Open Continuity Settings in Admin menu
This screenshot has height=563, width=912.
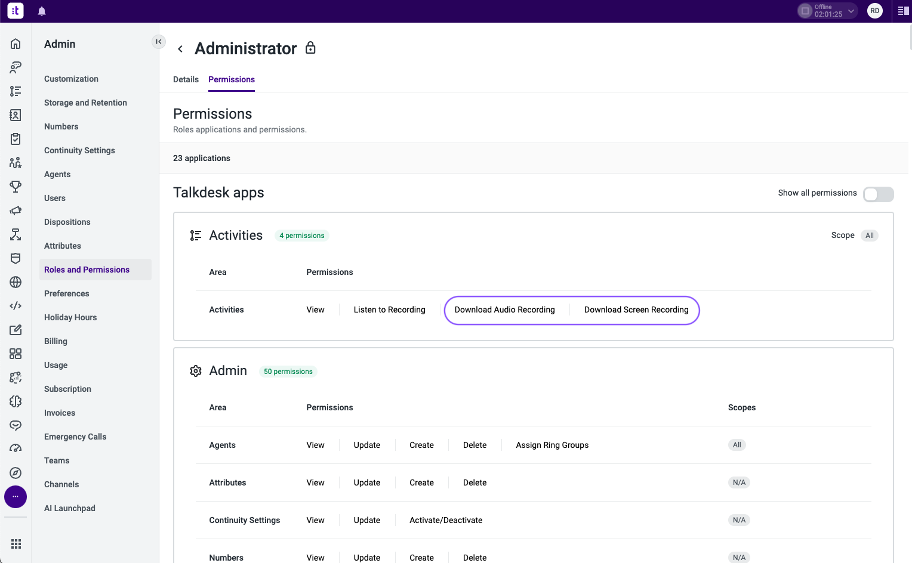79,150
